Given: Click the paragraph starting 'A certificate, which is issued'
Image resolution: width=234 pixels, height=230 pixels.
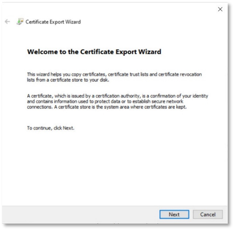Looking at the screenshot, I should (x=118, y=101).
